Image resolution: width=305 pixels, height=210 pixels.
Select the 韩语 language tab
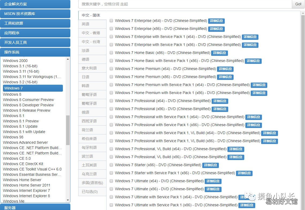92,86
